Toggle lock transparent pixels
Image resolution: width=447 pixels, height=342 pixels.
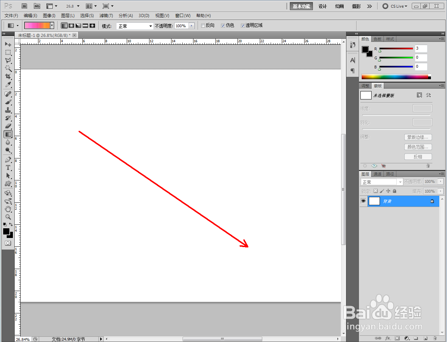[x=376, y=191]
